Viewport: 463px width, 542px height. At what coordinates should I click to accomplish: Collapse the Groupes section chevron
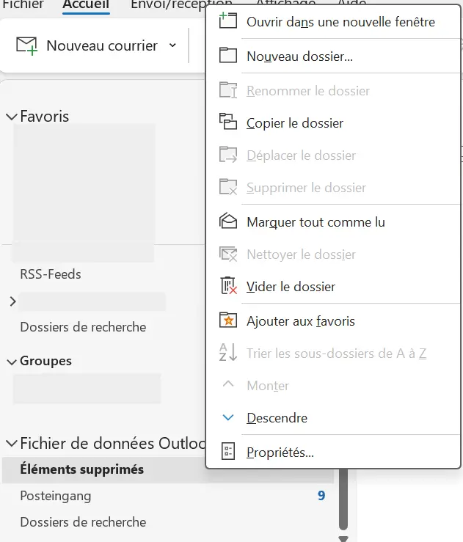click(x=12, y=362)
